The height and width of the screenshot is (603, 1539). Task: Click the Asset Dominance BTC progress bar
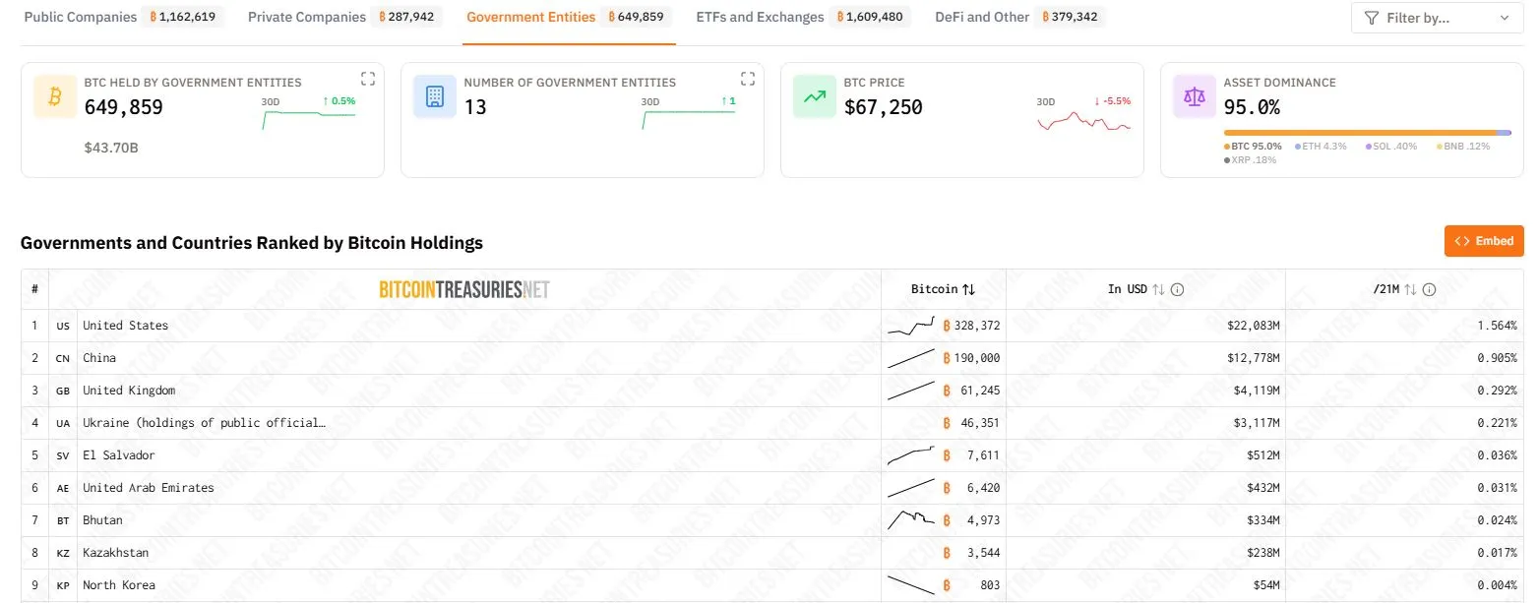tap(1360, 132)
